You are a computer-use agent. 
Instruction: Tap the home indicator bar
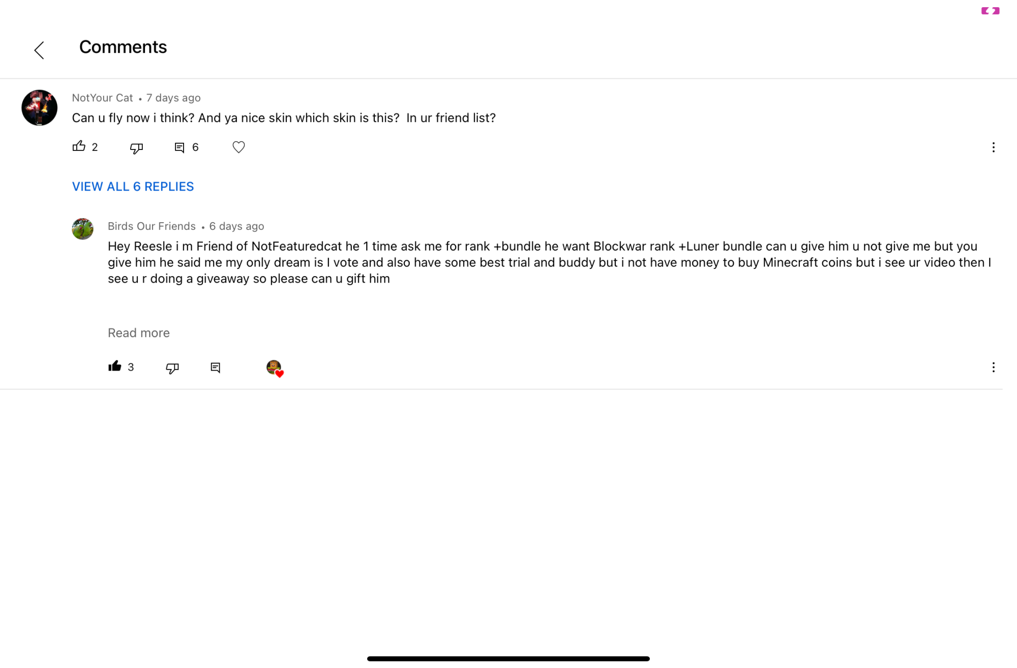pyautogui.click(x=508, y=659)
